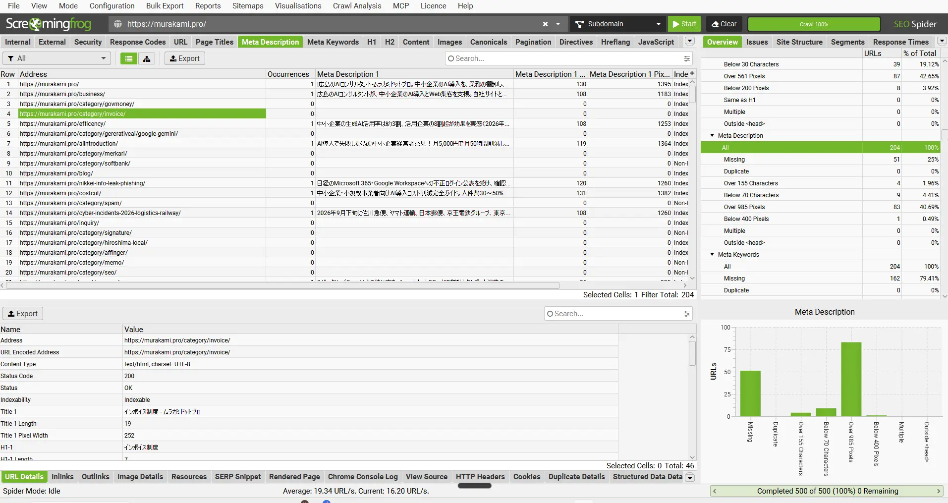948x503 pixels.
Task: Open SERP Snippet tab
Action: (x=238, y=477)
